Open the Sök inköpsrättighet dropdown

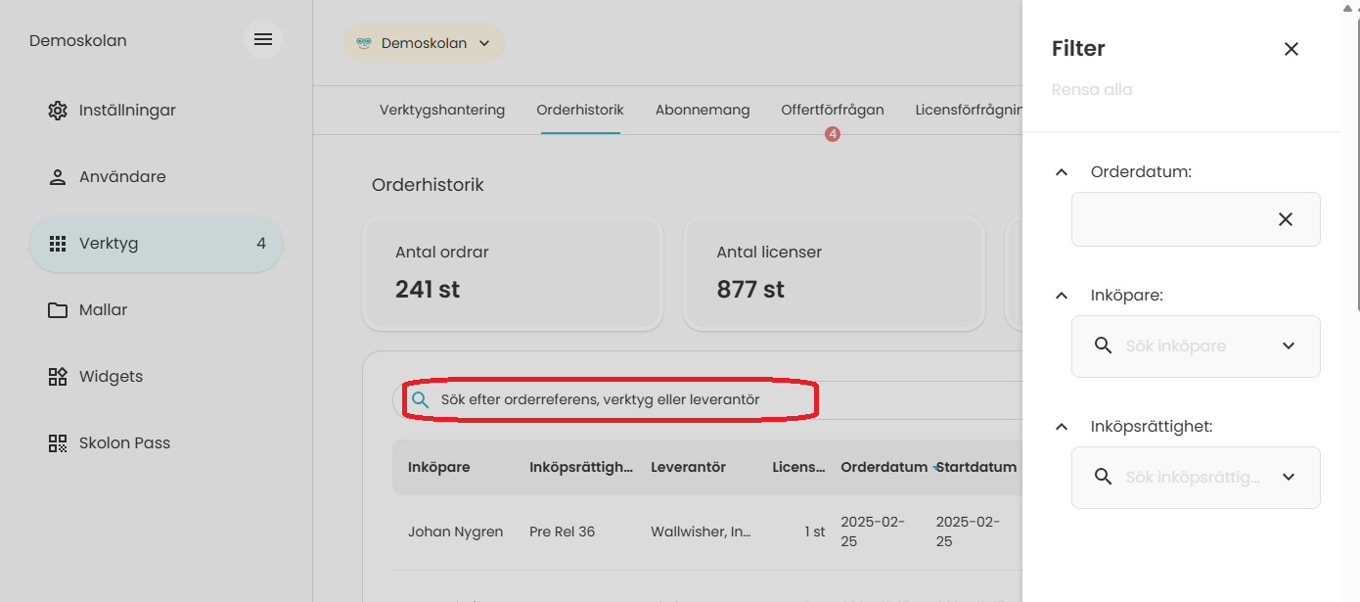coord(1288,477)
